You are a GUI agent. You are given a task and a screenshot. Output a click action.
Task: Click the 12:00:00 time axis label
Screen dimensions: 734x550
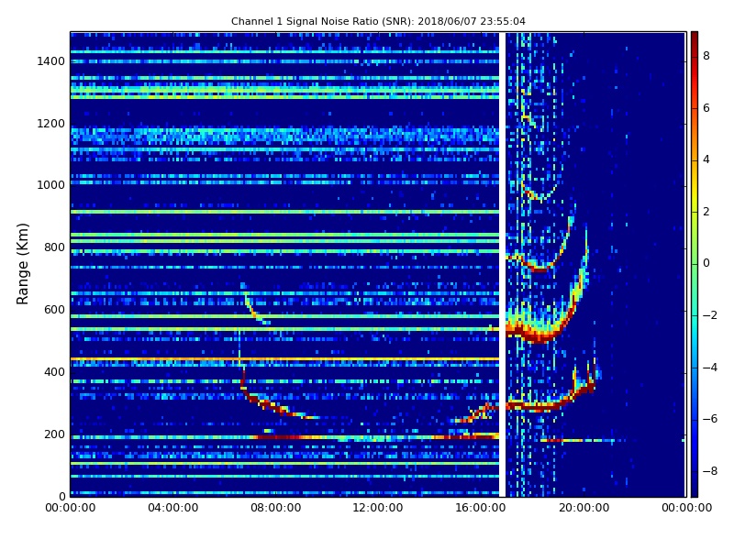[x=378, y=508]
